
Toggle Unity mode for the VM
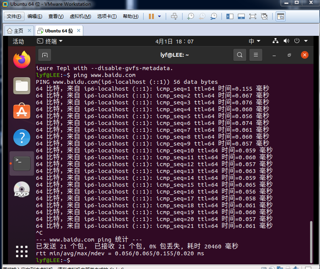point(264,16)
